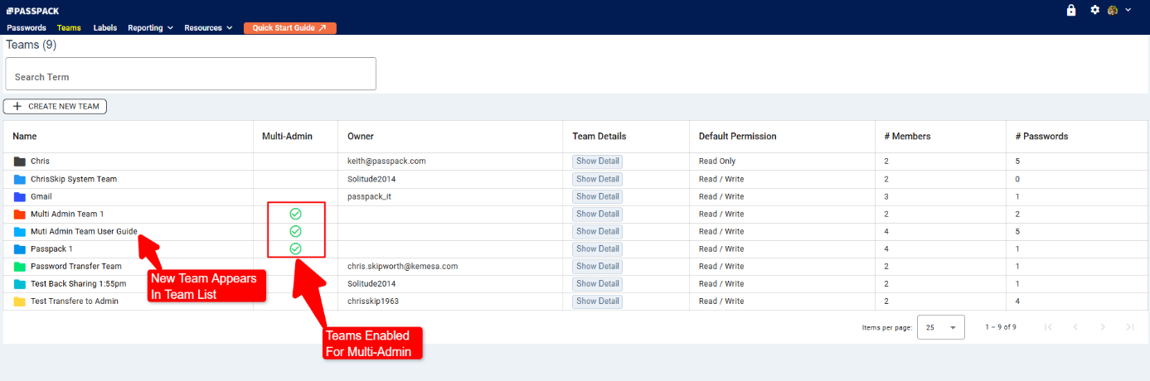The image size is (1150, 381).
Task: Click the lock icon in header
Action: tap(1071, 10)
